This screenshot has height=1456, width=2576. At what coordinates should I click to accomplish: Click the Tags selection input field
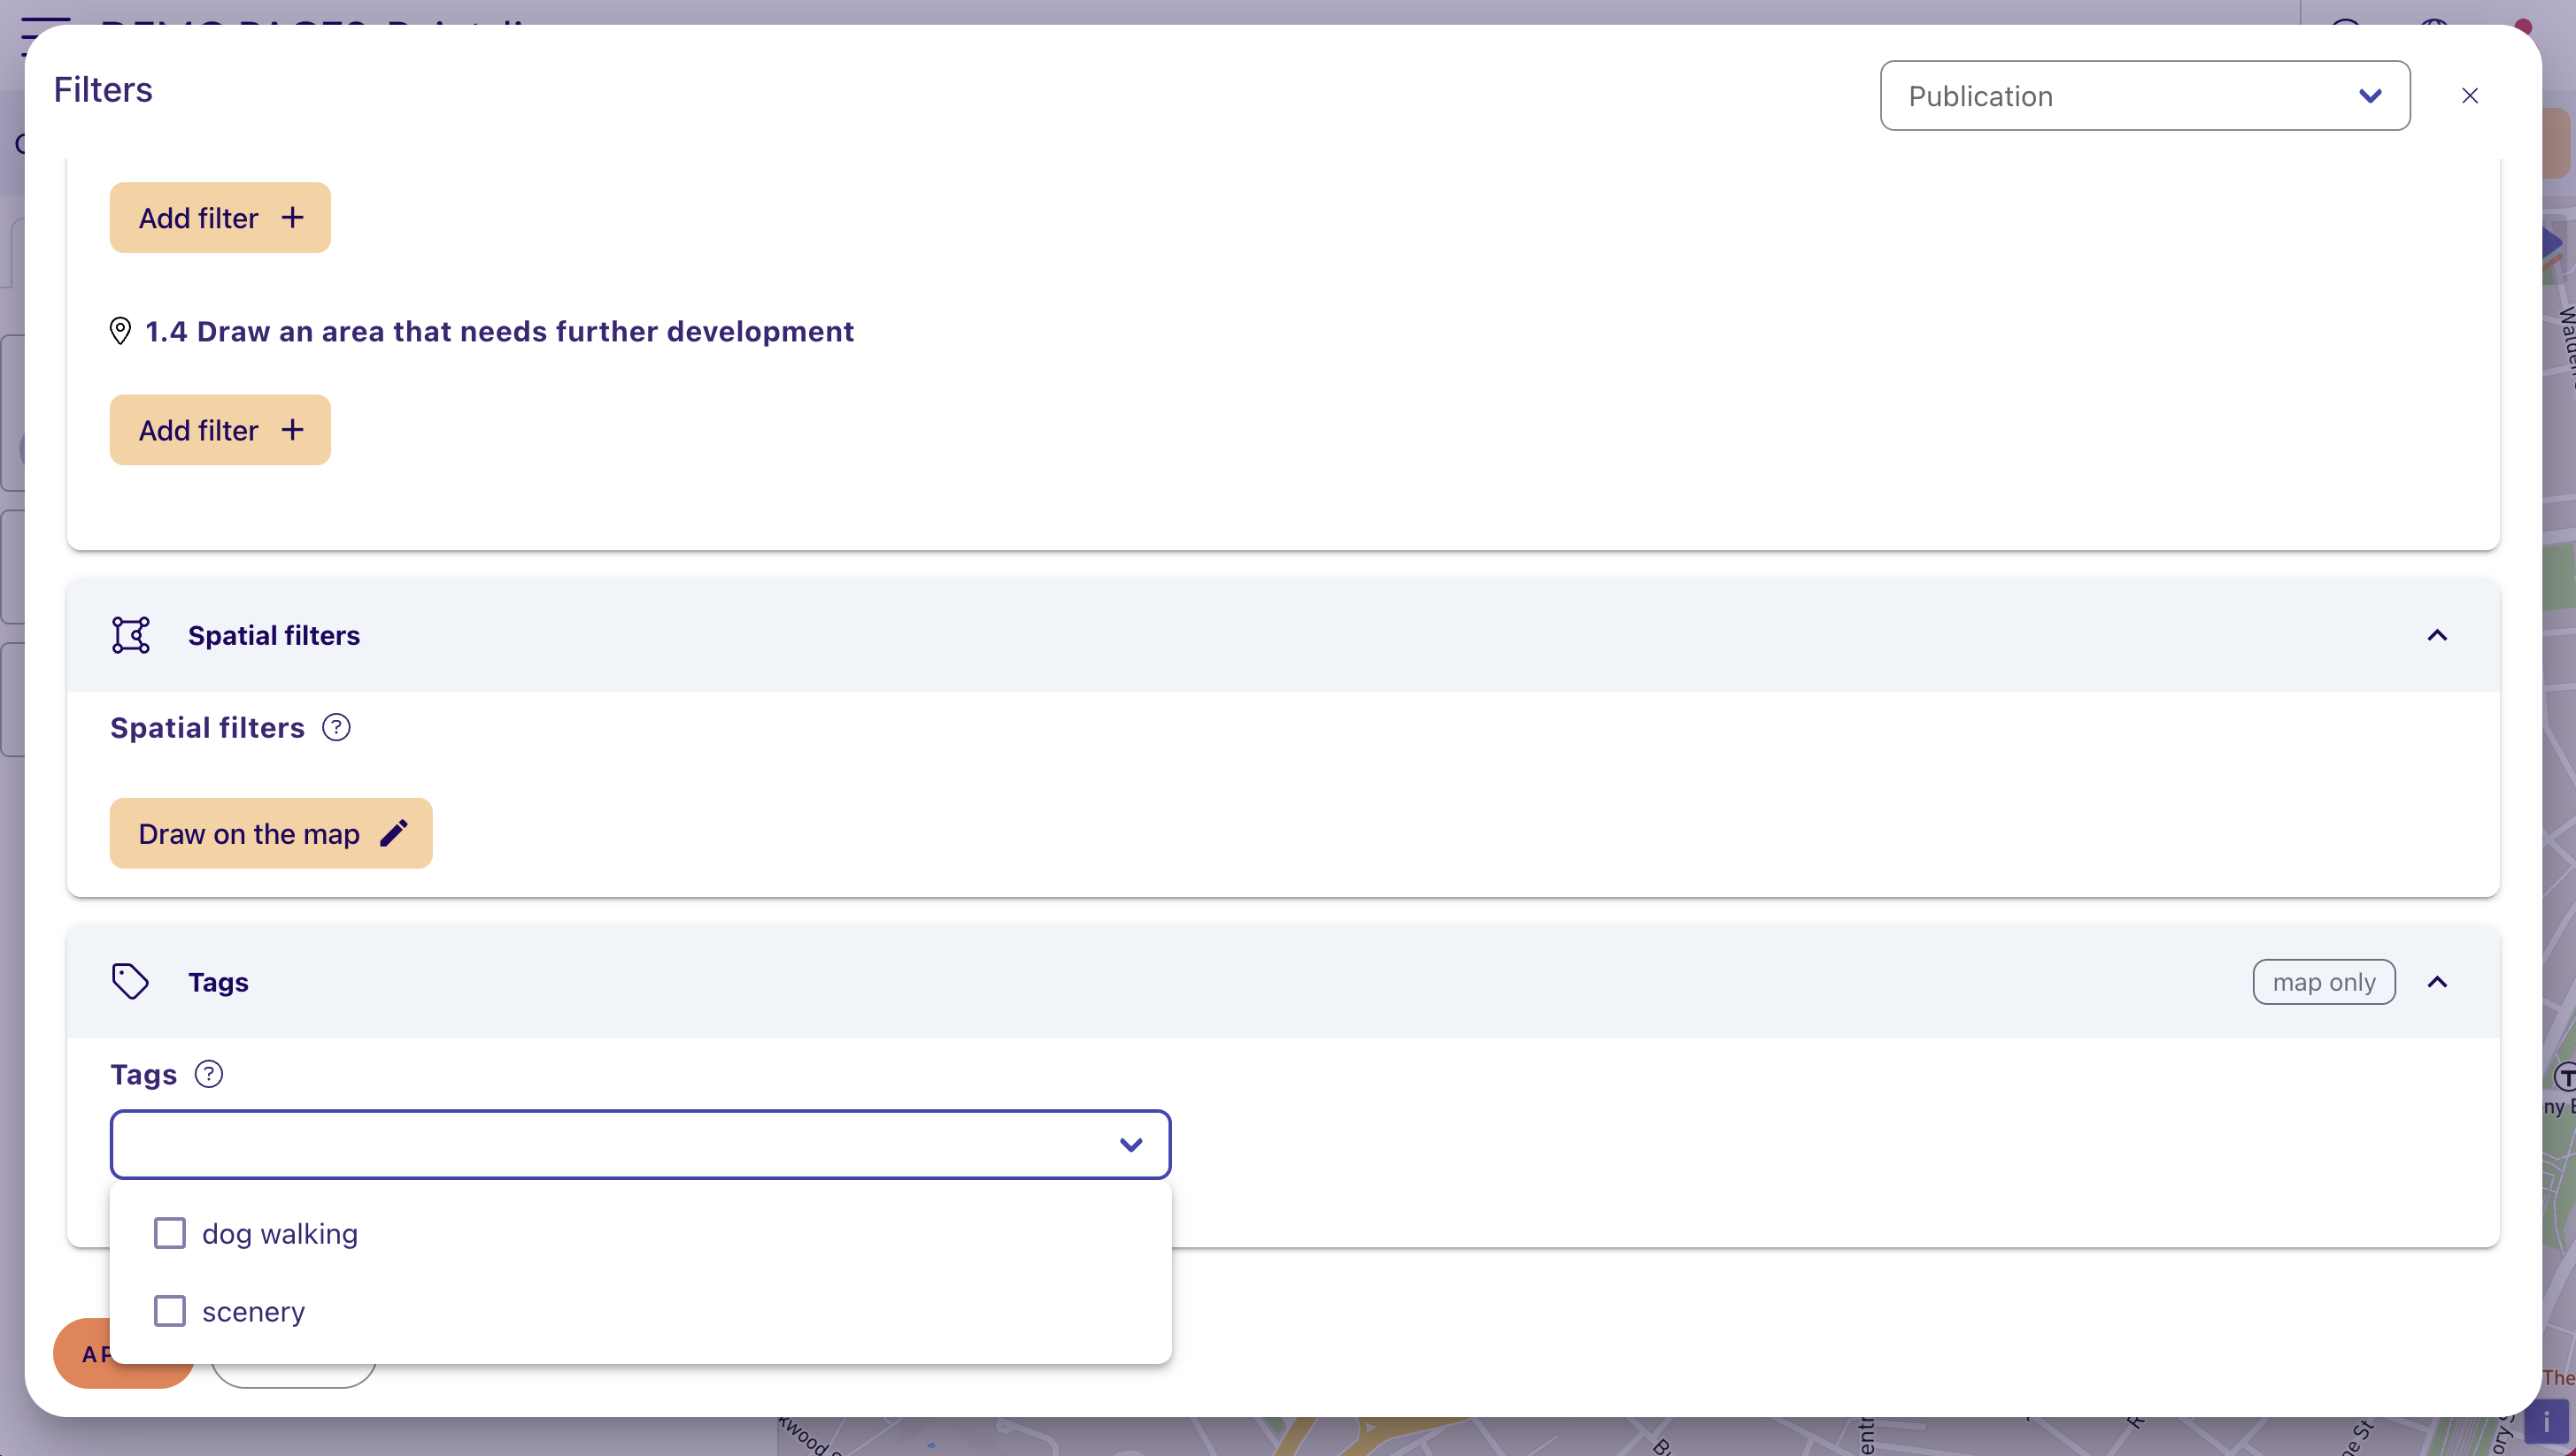pos(641,1144)
